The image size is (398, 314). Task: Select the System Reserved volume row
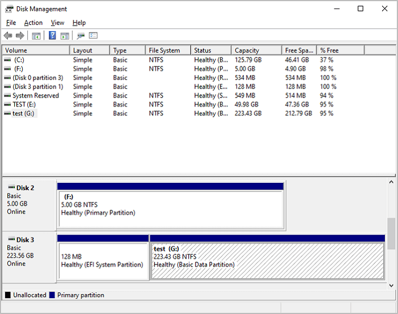pos(35,95)
